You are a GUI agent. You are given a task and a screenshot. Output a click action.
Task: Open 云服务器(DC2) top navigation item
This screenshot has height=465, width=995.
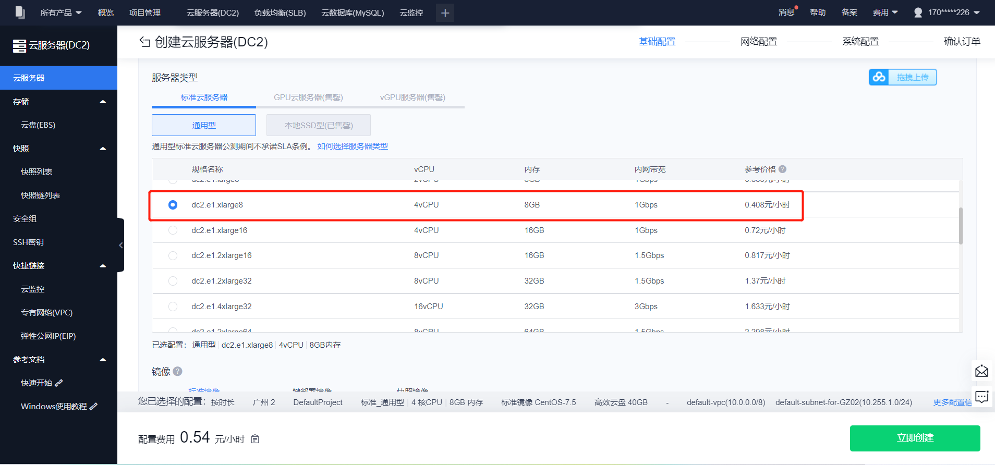(213, 13)
